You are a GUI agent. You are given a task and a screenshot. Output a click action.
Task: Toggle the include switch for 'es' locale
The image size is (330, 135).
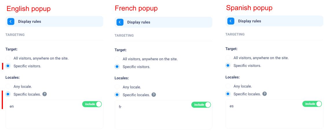[312, 104]
